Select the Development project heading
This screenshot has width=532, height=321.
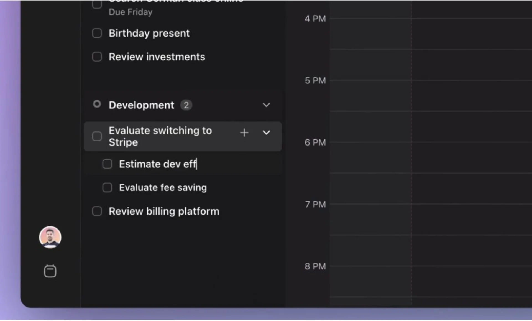click(x=141, y=105)
